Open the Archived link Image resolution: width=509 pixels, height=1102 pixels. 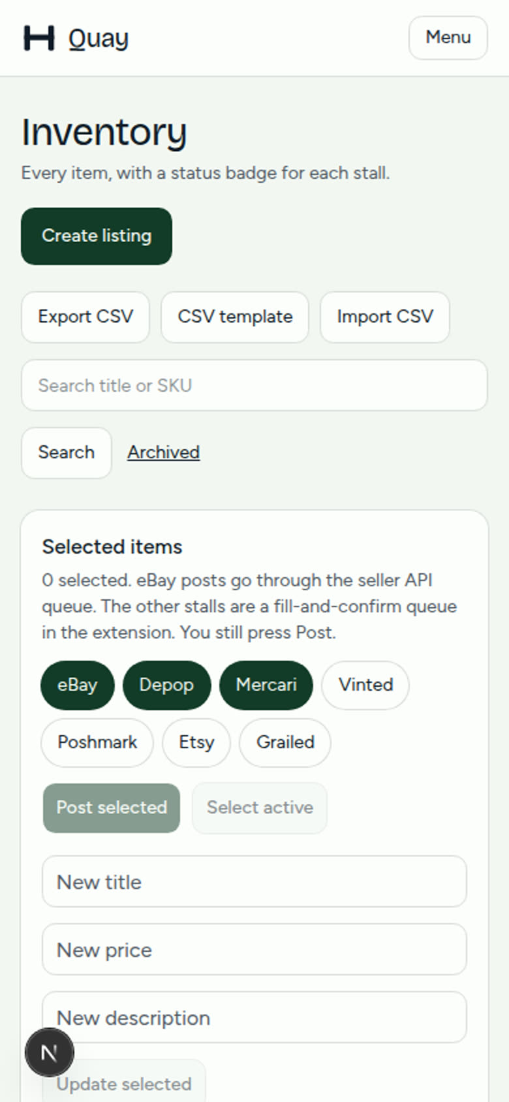click(x=164, y=452)
